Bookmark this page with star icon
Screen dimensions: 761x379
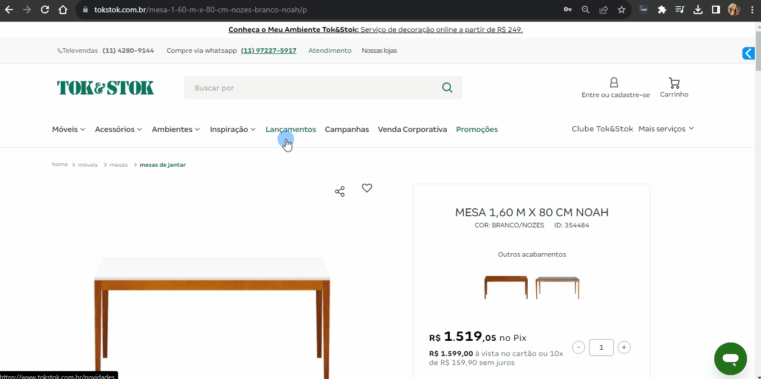[622, 10]
